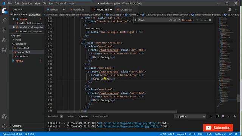242x136 pixels.
Task: Switch to the Terminal panel tab
Action: pos(83,116)
